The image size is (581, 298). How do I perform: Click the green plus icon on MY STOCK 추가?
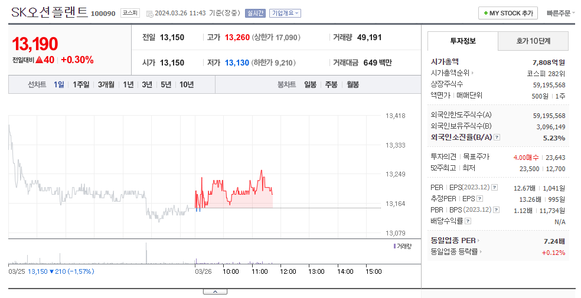(x=485, y=14)
